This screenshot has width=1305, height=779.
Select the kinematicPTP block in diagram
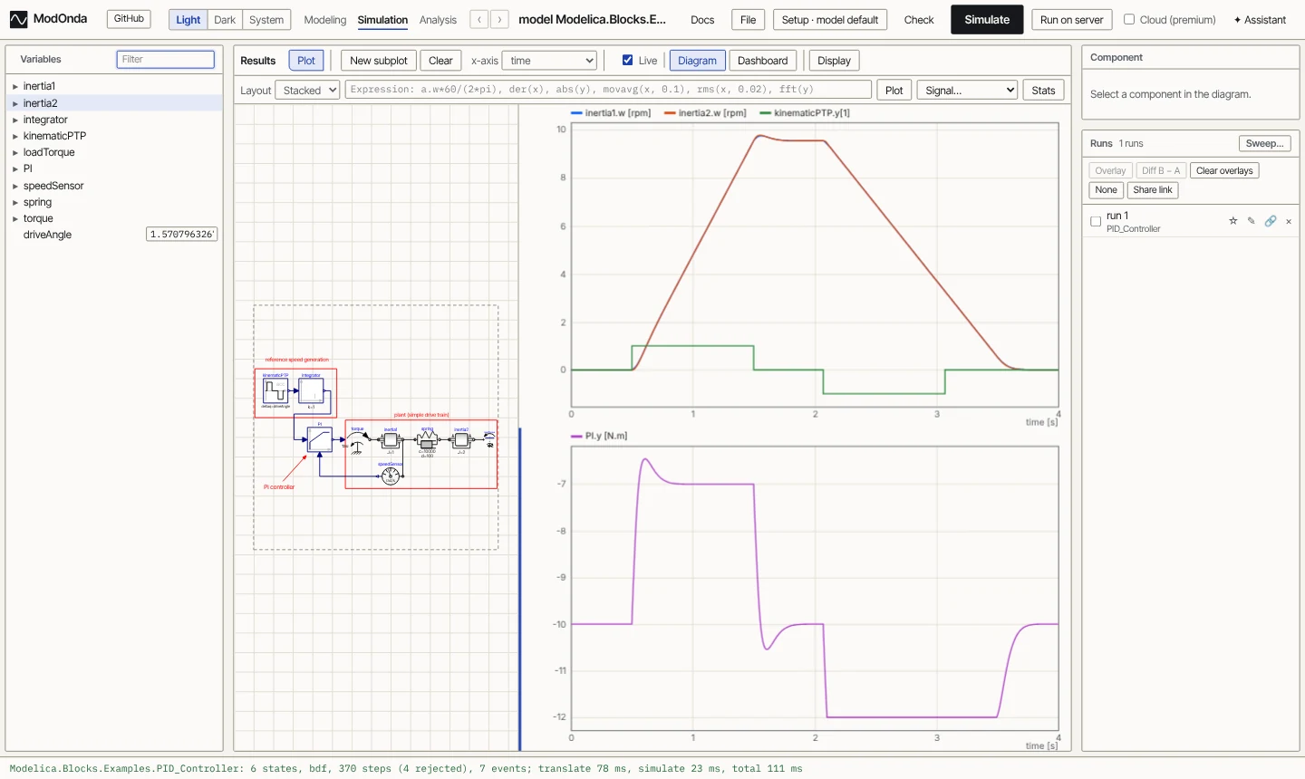[x=275, y=390]
